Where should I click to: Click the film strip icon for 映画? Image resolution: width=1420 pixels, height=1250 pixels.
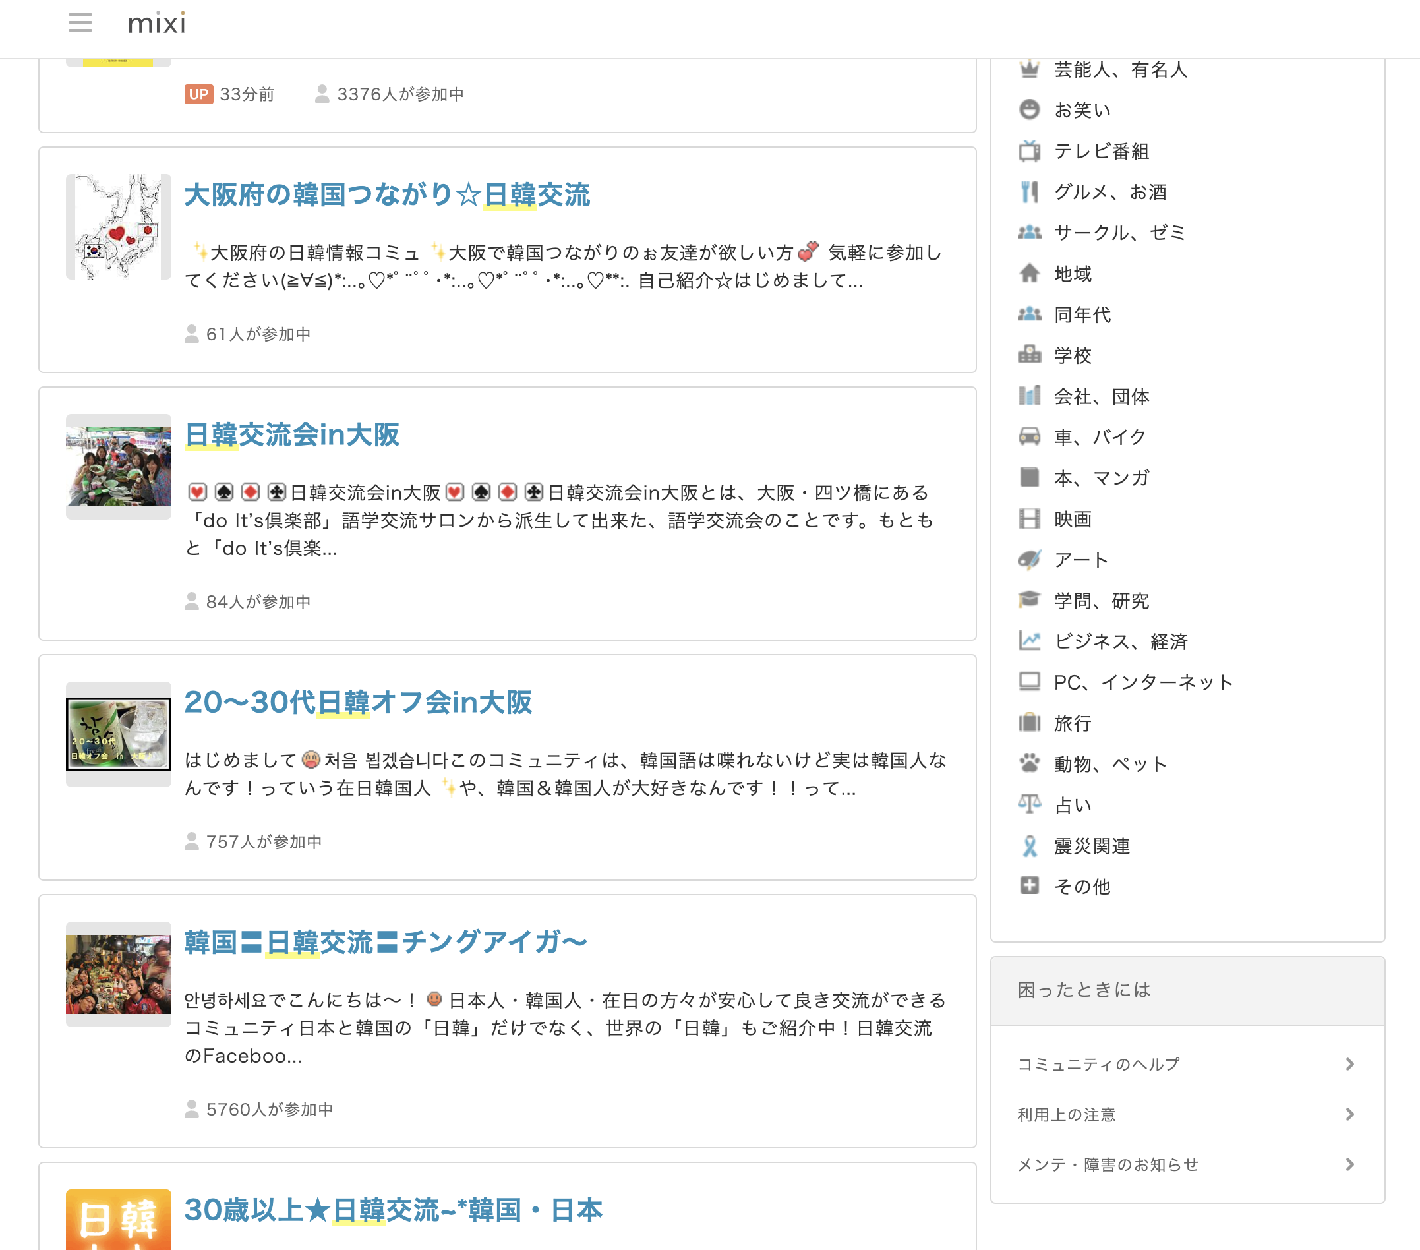pyautogui.click(x=1029, y=519)
